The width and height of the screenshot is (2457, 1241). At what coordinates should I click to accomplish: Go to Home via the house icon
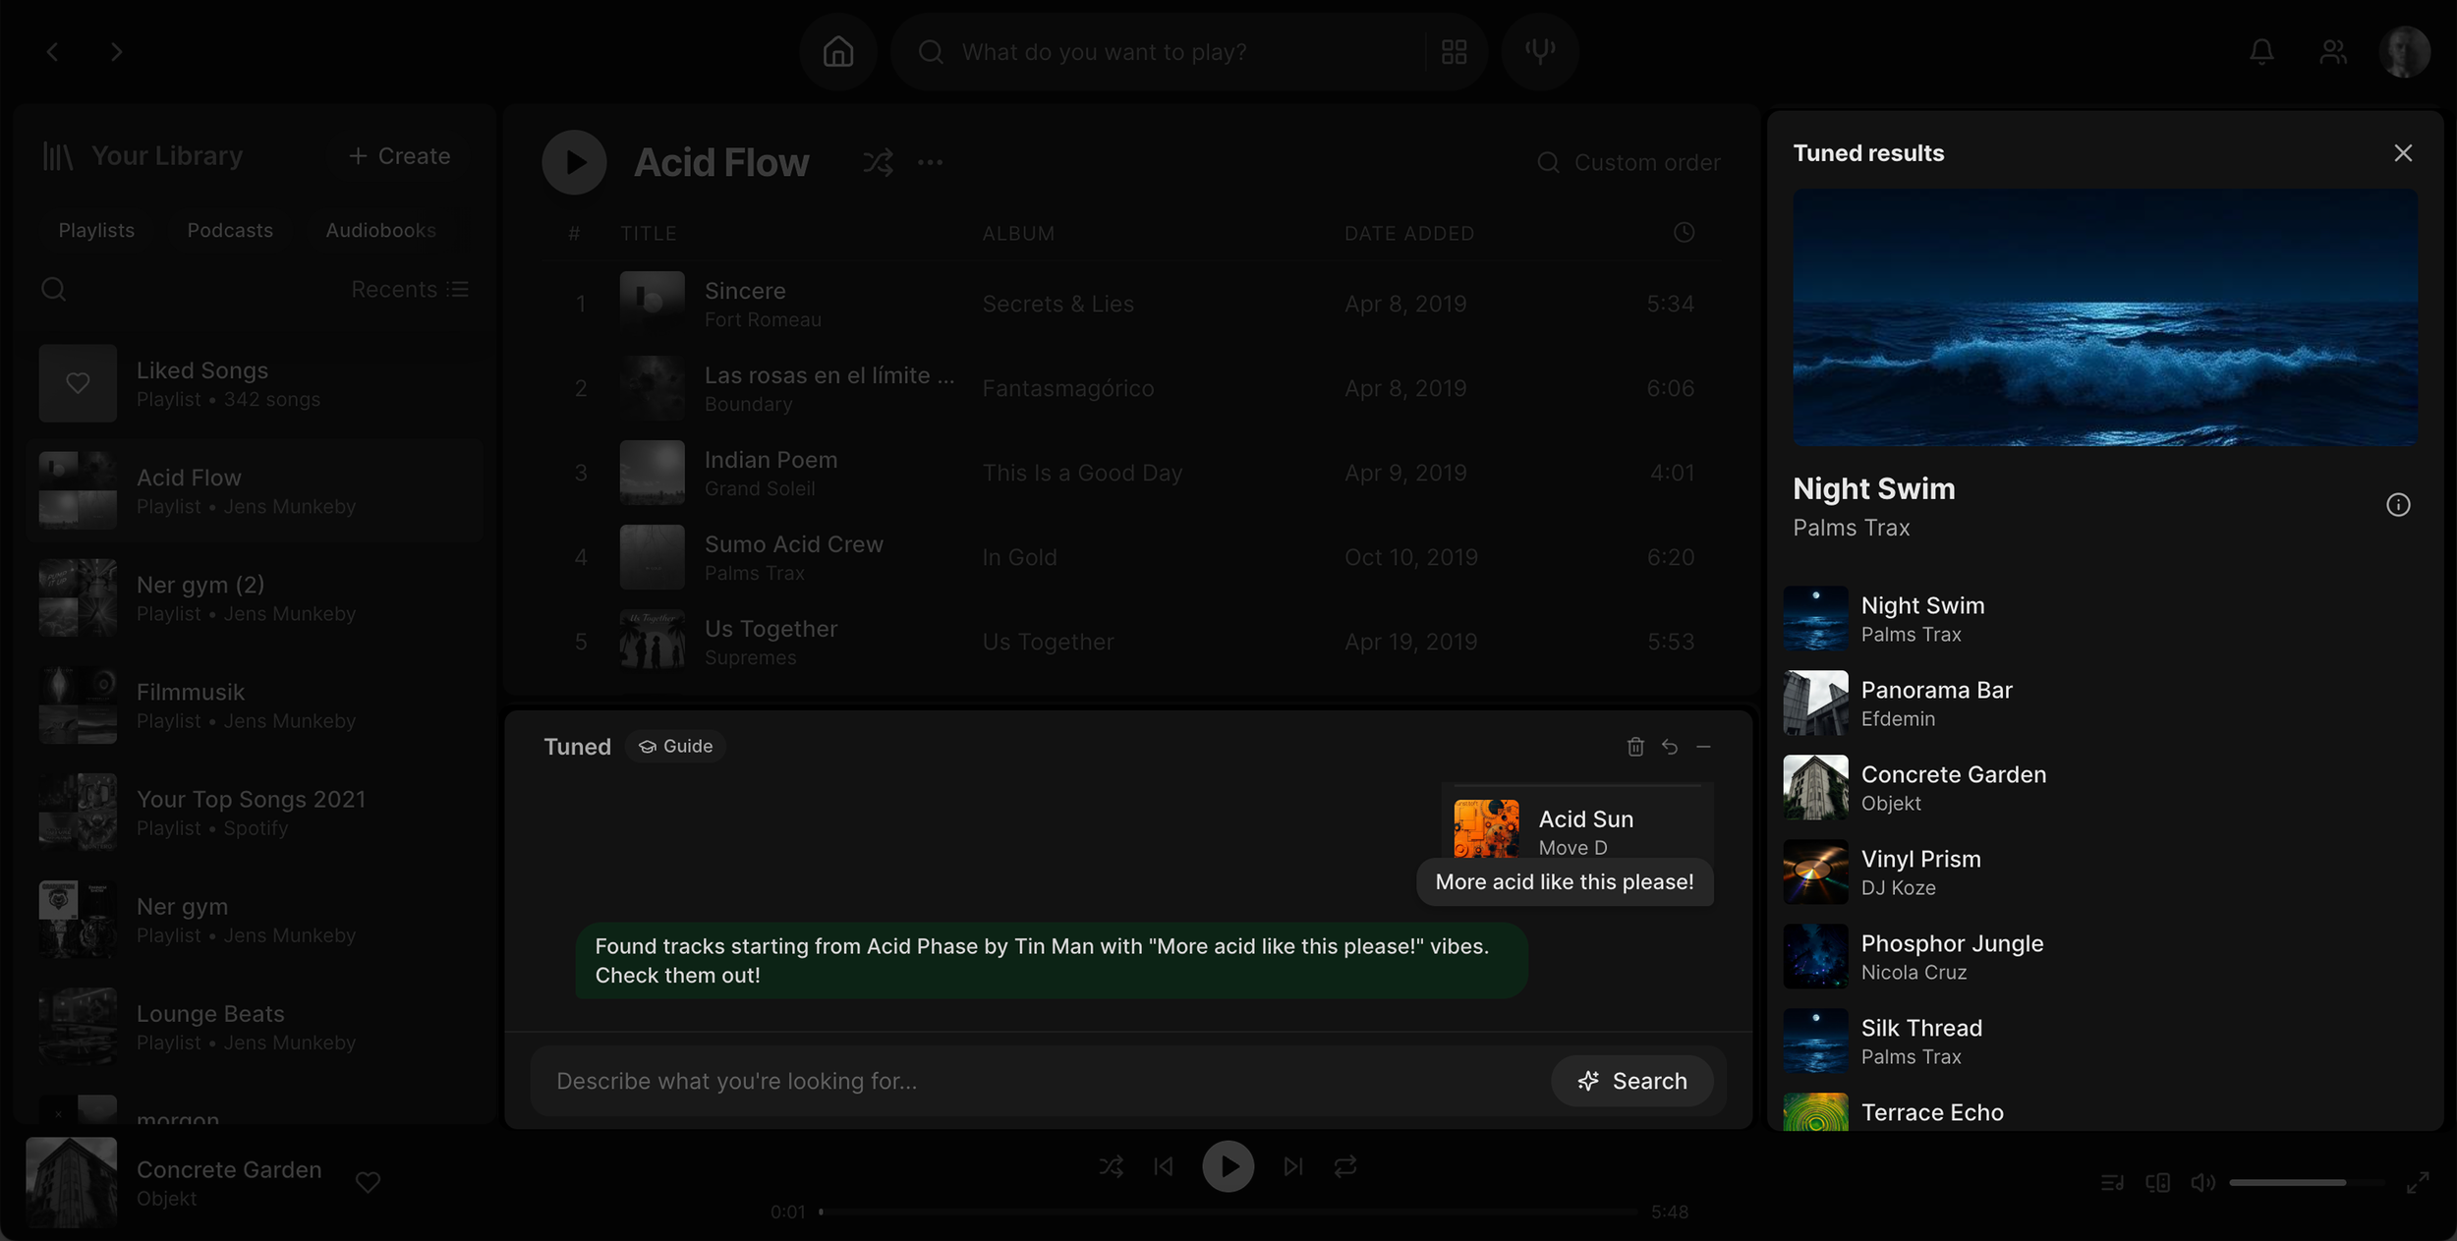838,52
